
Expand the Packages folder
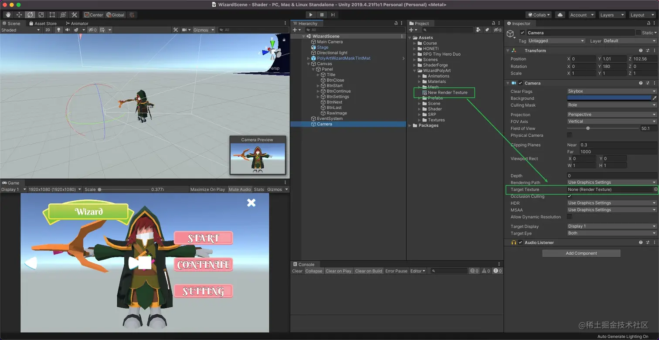410,125
